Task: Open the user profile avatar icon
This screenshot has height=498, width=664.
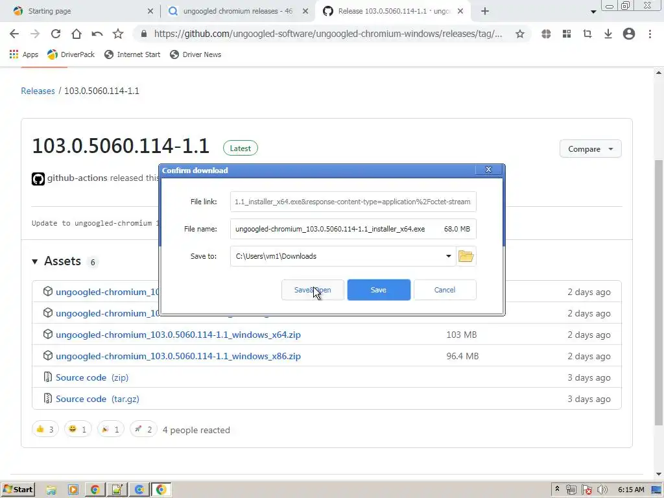Action: [629, 34]
